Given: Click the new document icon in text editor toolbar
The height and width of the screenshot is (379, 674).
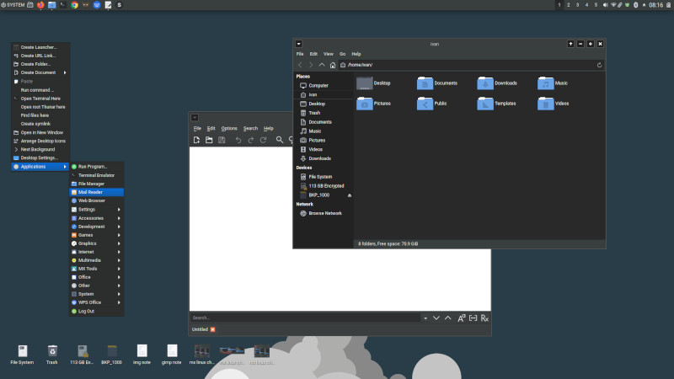Looking at the screenshot, I should (196, 140).
